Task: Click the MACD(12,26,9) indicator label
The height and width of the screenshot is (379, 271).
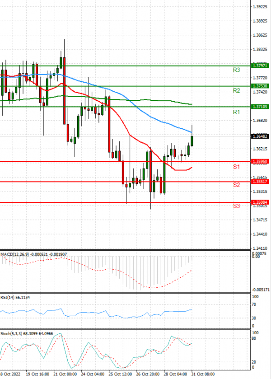Action: point(15,254)
